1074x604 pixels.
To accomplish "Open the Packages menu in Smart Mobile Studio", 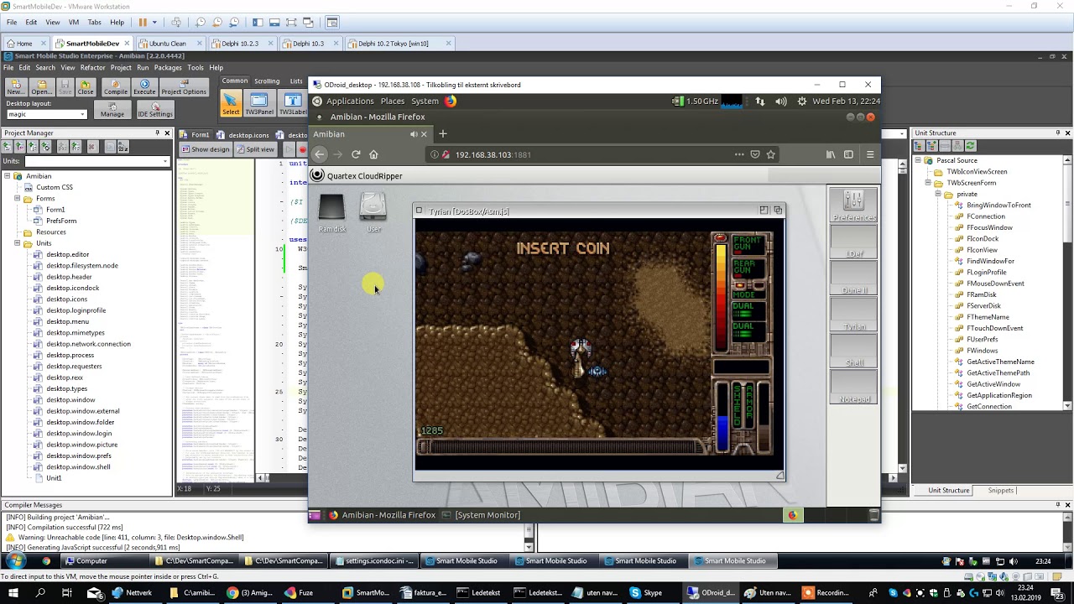I will point(168,68).
